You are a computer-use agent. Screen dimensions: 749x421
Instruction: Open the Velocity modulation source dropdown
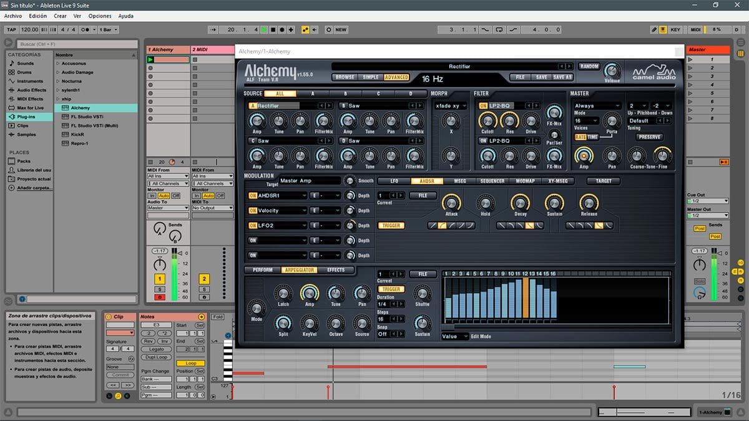click(x=282, y=211)
